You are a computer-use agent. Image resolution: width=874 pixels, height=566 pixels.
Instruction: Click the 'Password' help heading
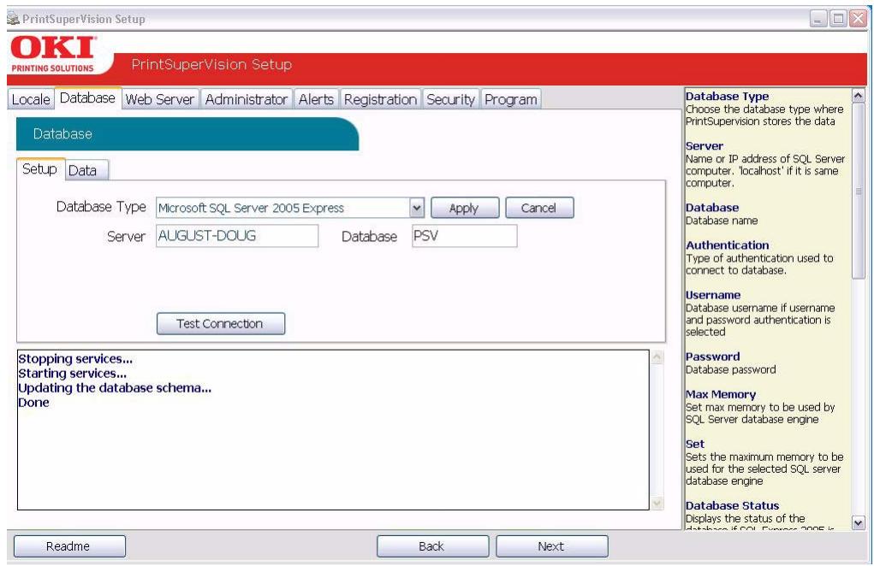pyautogui.click(x=713, y=357)
